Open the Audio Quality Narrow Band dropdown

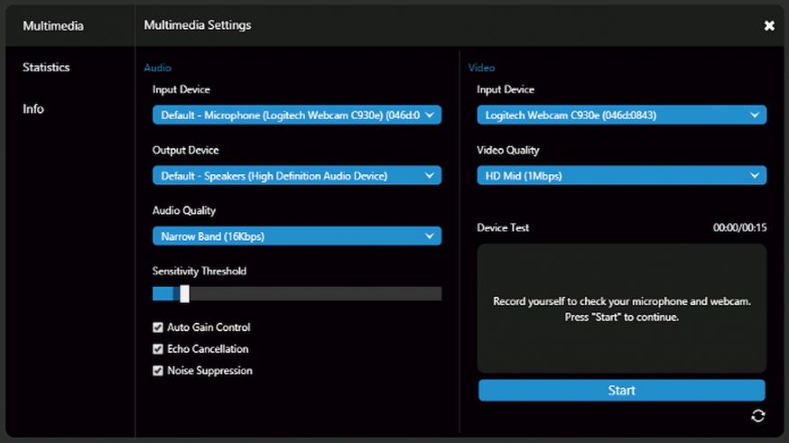coord(296,236)
